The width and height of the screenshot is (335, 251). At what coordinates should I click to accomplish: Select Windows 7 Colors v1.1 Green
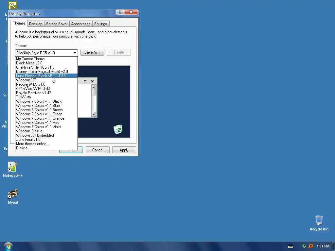click(x=46, y=114)
